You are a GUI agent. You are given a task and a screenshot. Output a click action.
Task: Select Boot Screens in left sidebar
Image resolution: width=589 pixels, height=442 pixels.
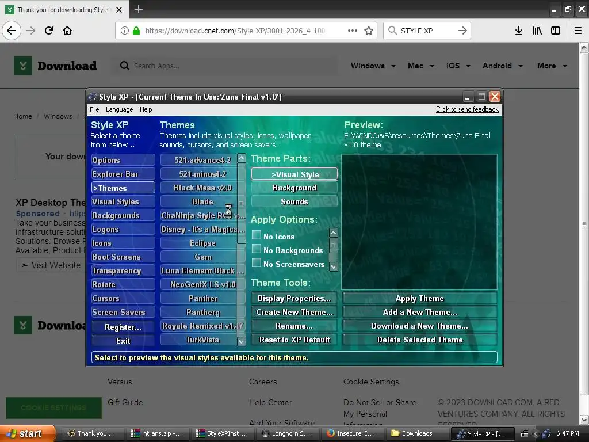click(123, 257)
